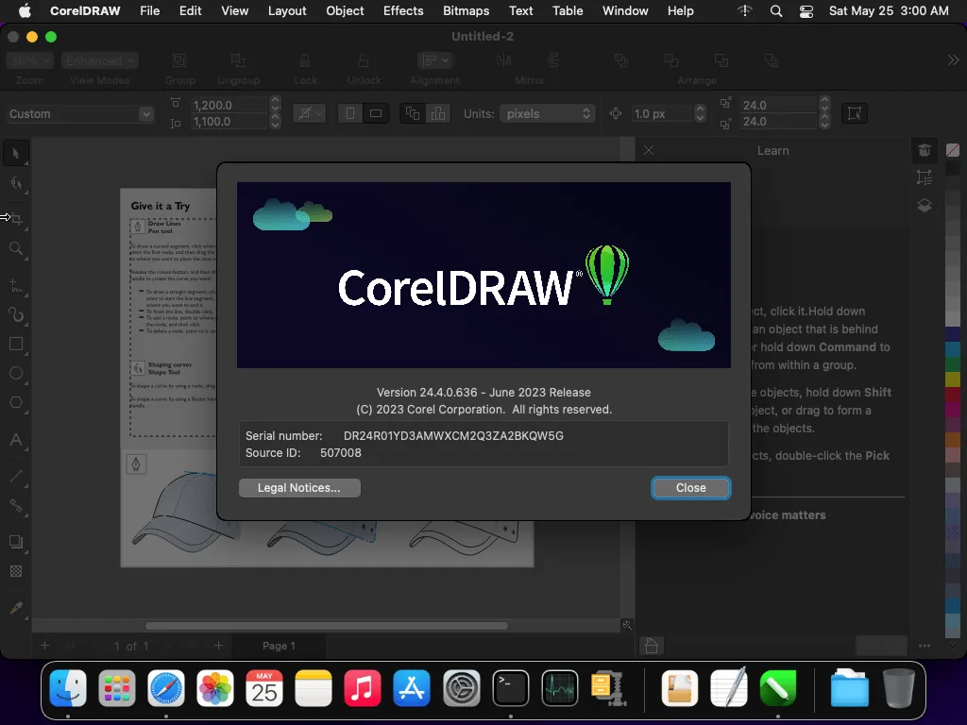Expand the Custom page size dropdown
Screen dimensions: 967x725
click(x=79, y=114)
